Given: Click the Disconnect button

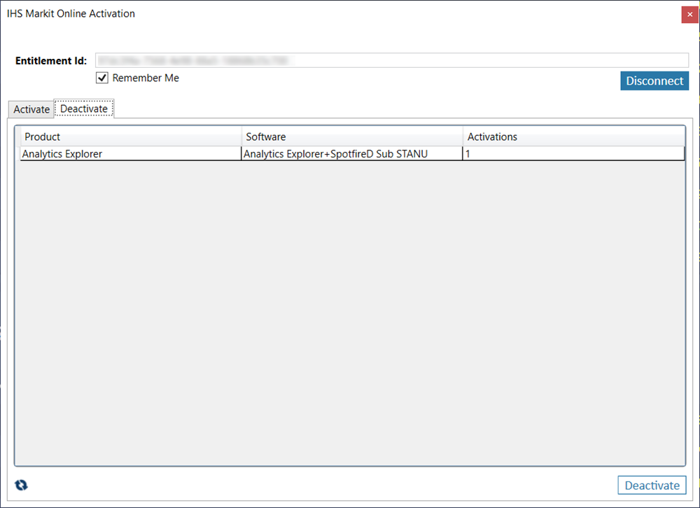Looking at the screenshot, I should pyautogui.click(x=654, y=80).
